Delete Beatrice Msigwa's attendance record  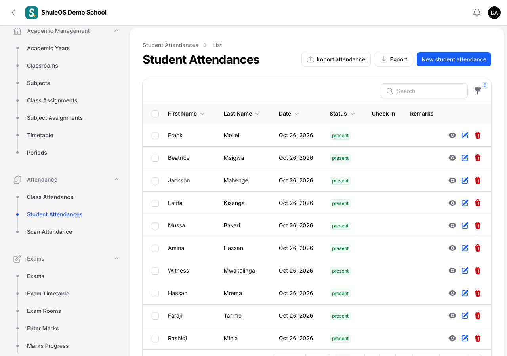click(x=478, y=158)
